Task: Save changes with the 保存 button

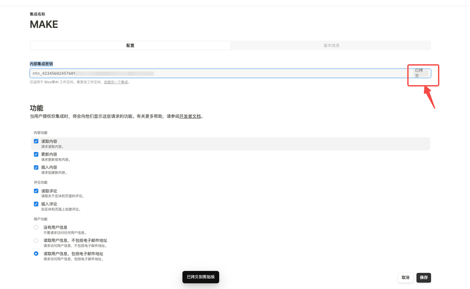Action: point(423,278)
